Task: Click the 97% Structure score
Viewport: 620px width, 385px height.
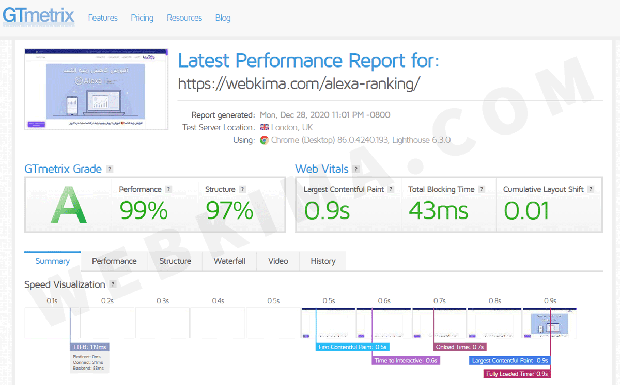Action: pos(229,210)
